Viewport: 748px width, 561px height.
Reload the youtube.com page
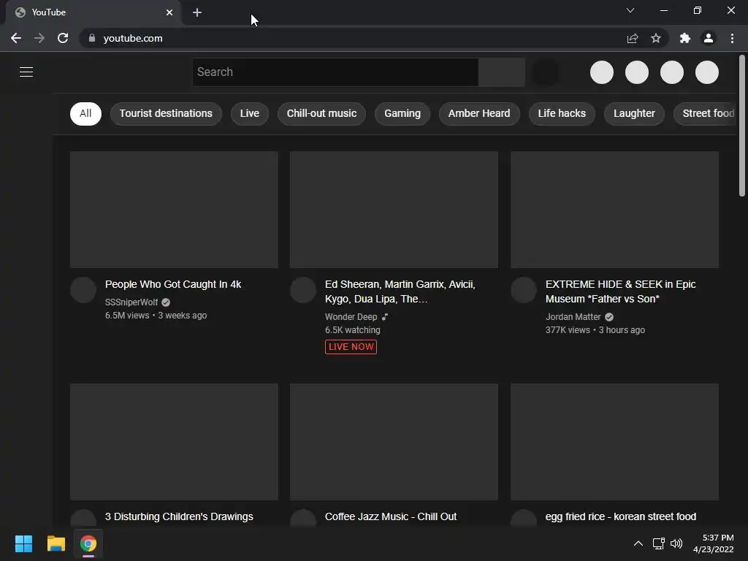pos(63,38)
